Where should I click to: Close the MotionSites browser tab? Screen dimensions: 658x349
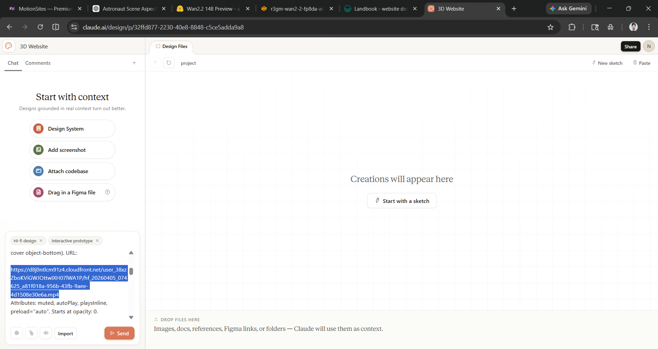coord(80,9)
